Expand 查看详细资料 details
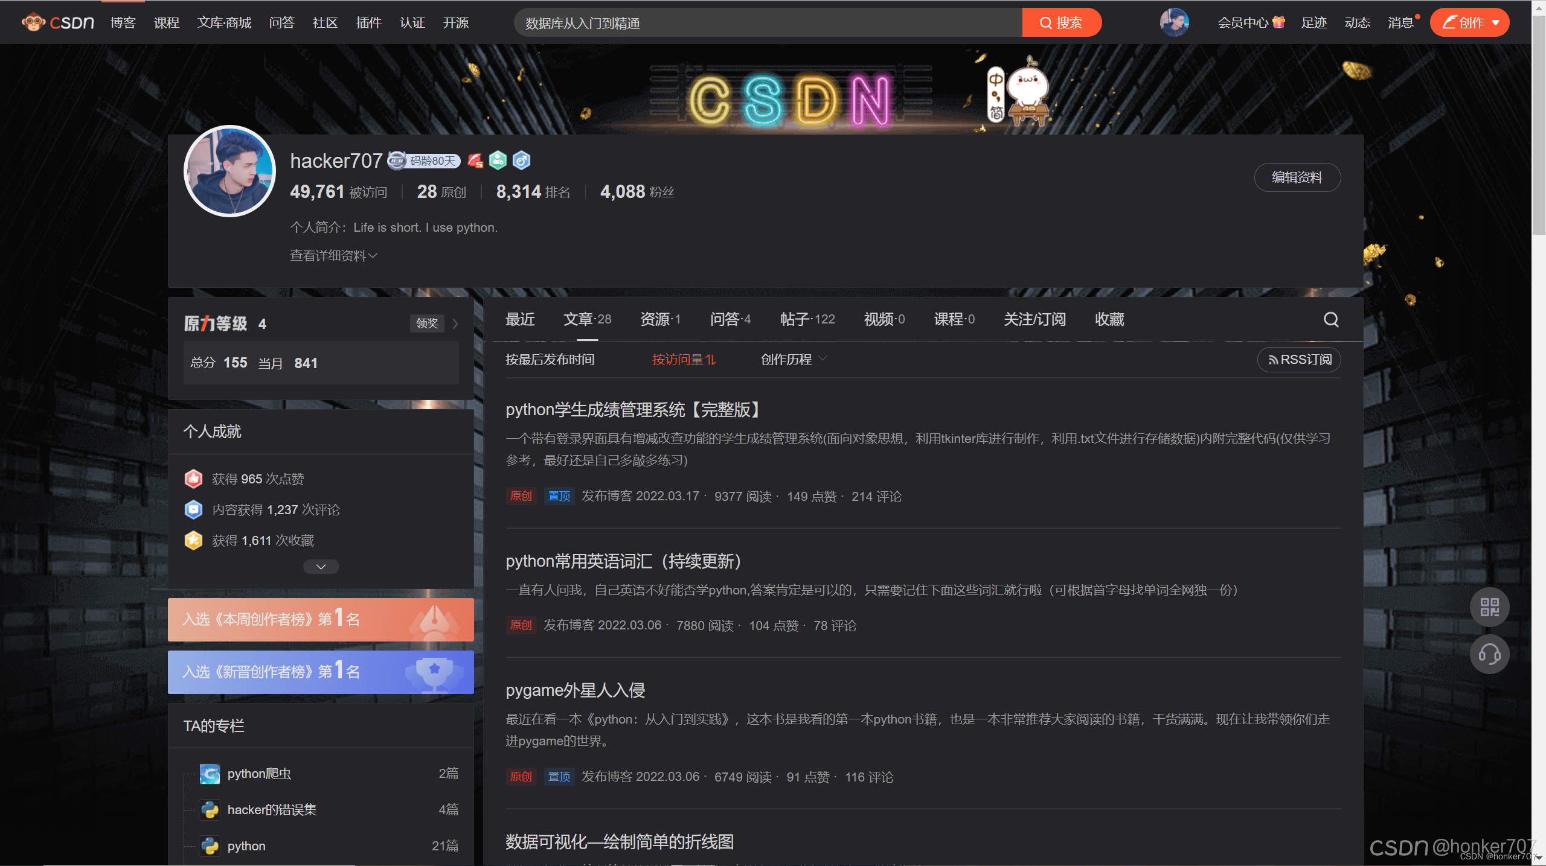Image resolution: width=1546 pixels, height=866 pixels. point(333,256)
